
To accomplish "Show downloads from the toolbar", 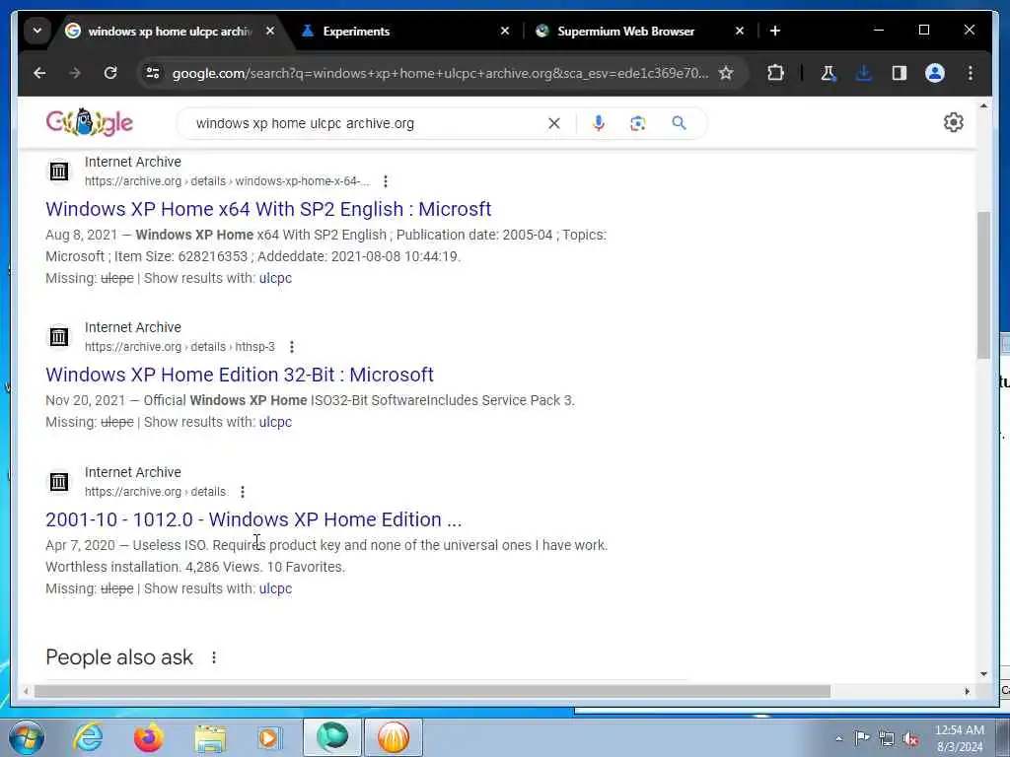I will tap(864, 73).
